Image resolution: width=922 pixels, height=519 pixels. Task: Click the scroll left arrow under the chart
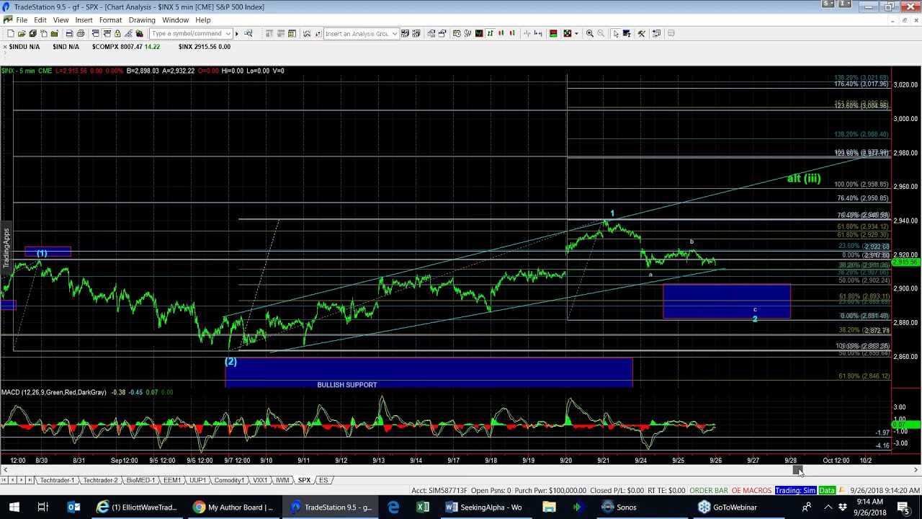(x=6, y=470)
